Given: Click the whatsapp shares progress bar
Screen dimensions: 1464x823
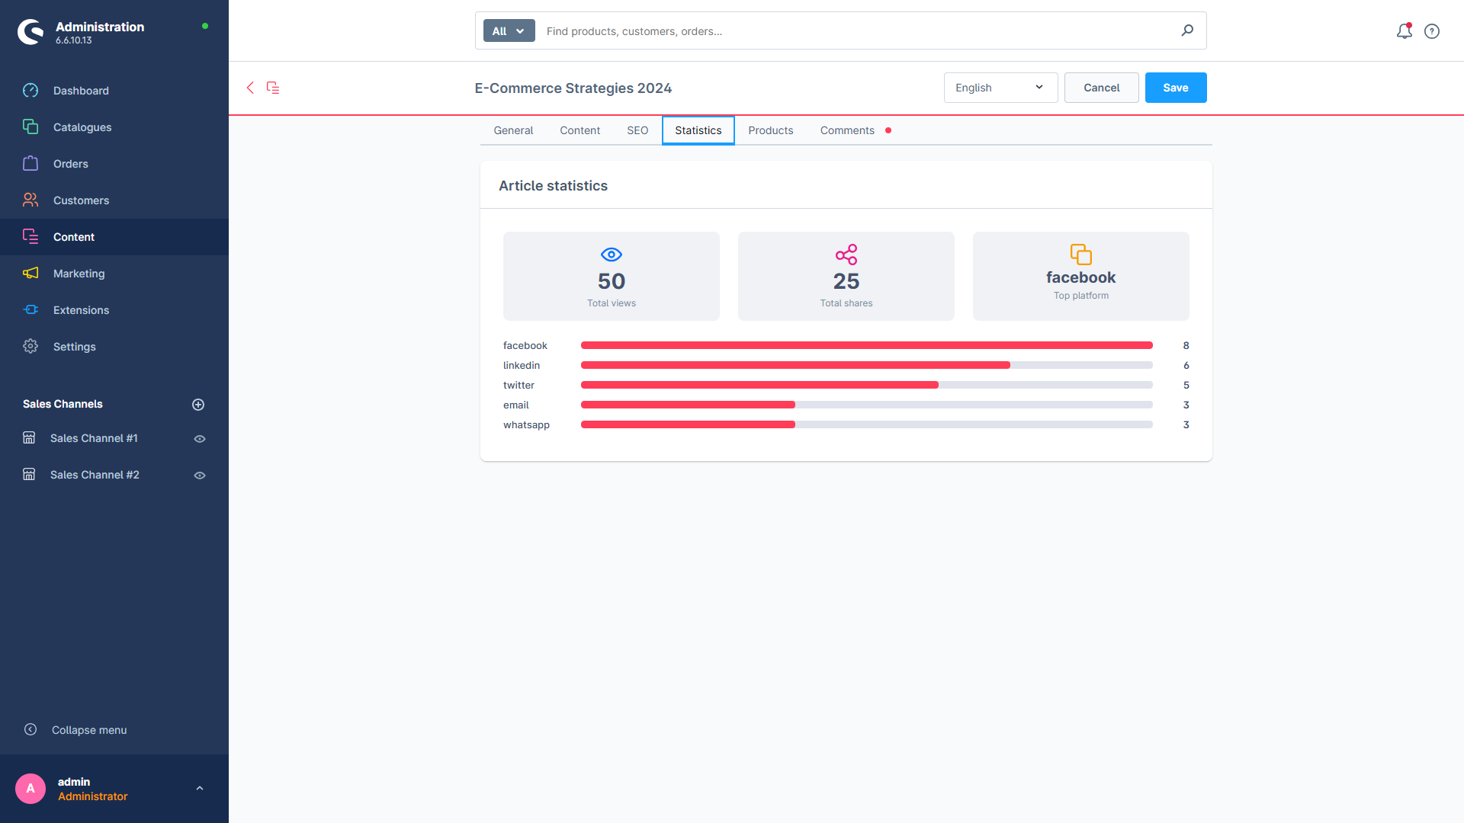Looking at the screenshot, I should point(867,424).
